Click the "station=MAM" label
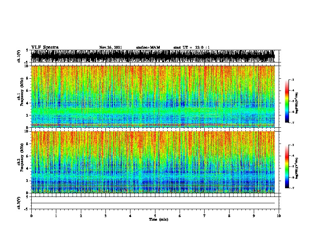314x242 pixels. 148,47
